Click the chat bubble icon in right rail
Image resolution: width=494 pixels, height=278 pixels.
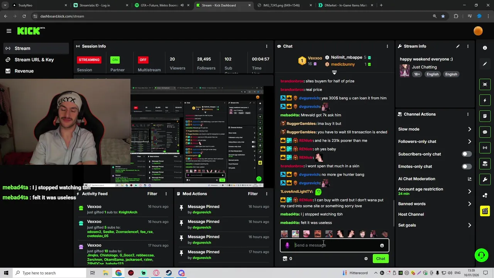485,132
